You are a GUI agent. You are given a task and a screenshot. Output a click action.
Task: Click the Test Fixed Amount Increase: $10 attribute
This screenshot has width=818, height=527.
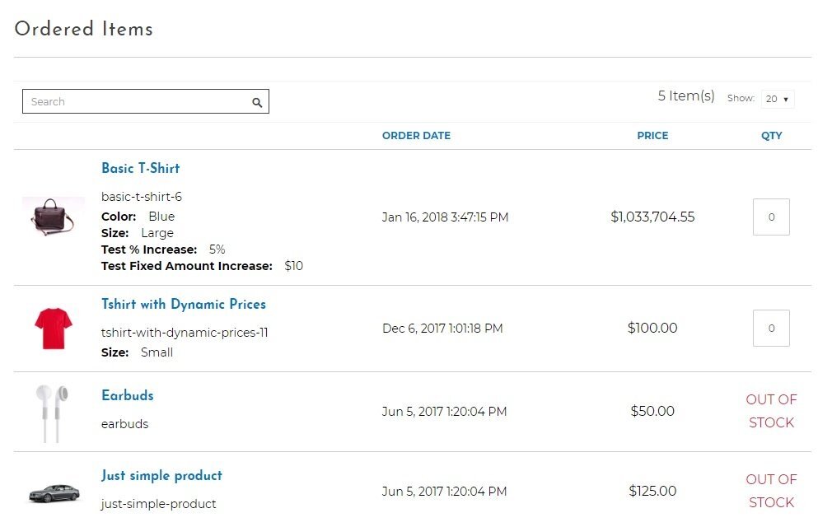point(202,266)
